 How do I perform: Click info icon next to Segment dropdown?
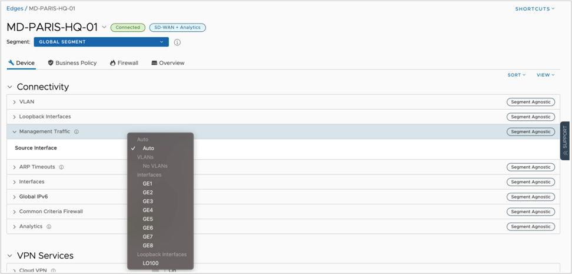pyautogui.click(x=177, y=42)
